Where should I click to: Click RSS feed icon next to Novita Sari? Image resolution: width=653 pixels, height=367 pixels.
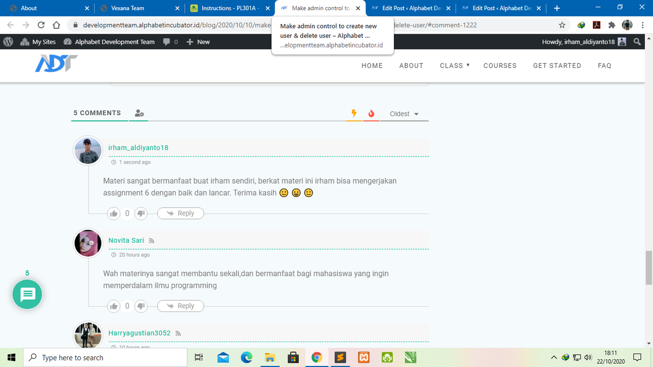(x=152, y=241)
